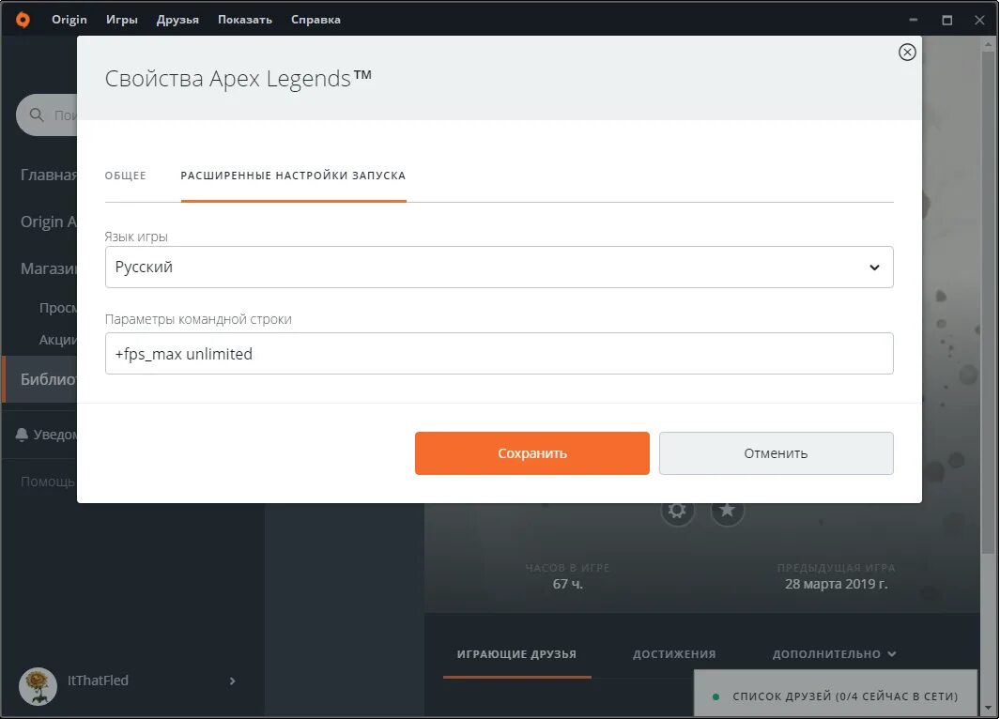This screenshot has height=719, width=1000.
Task: Expand the ДОПОЛНИТЕЛЬНО dropdown
Action: 833,653
